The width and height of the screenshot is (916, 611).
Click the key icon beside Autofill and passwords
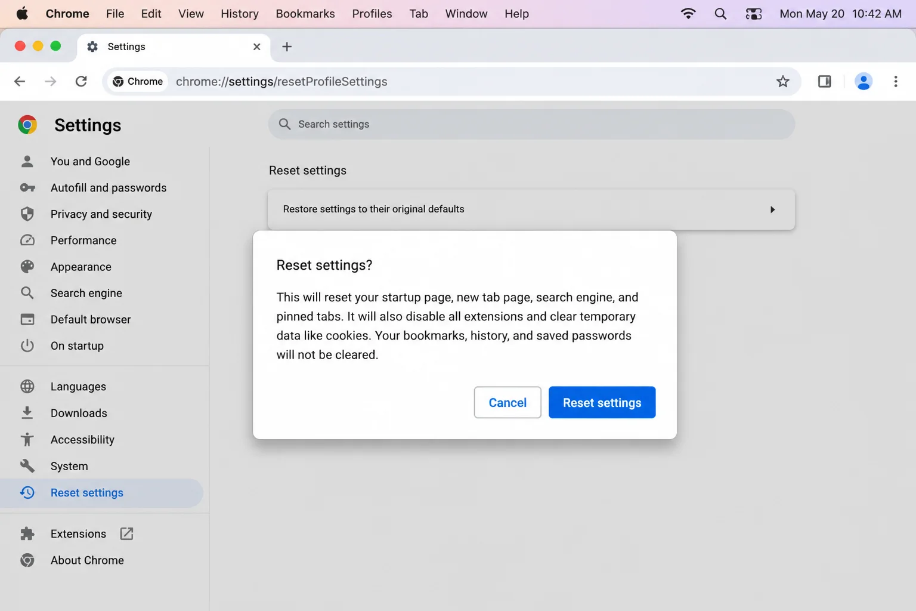click(27, 187)
